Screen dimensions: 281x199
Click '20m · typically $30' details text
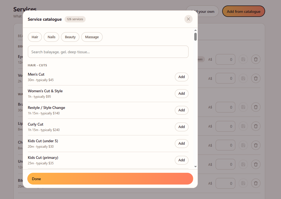coord(41,146)
